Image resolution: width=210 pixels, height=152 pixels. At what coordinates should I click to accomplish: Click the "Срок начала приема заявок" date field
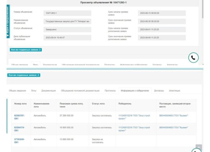coord(162,13)
